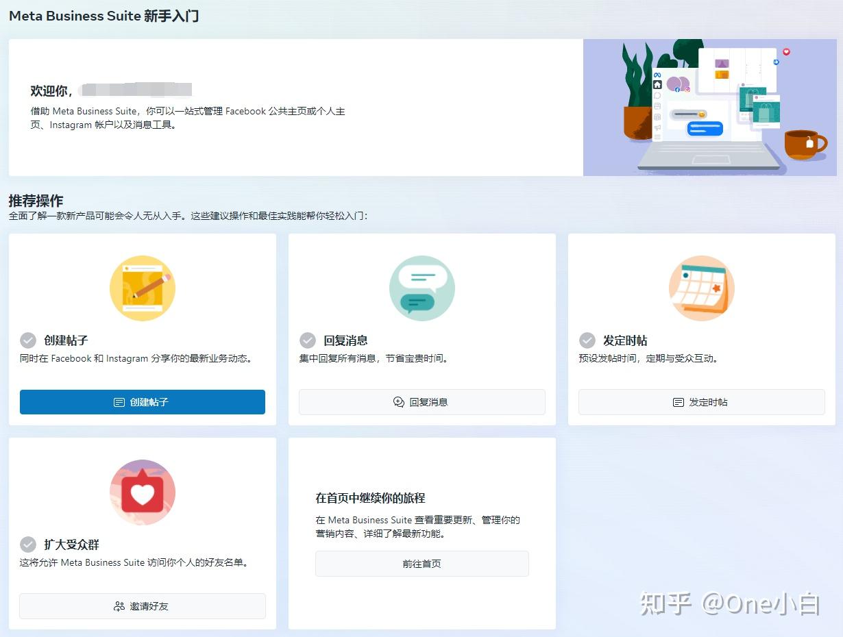Select the pencil post illustration above 创建帖子
Viewport: 843px width, 637px height.
click(142, 288)
